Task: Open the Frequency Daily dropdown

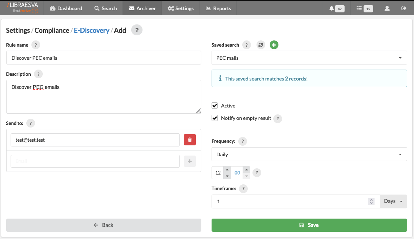Action: pos(309,154)
